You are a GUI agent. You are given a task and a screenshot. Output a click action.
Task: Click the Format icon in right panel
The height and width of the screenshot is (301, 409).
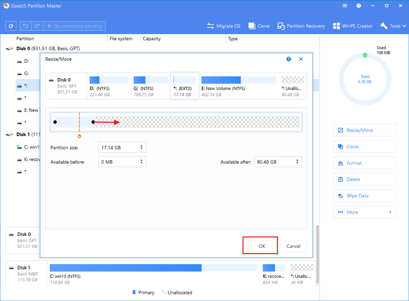(x=340, y=163)
